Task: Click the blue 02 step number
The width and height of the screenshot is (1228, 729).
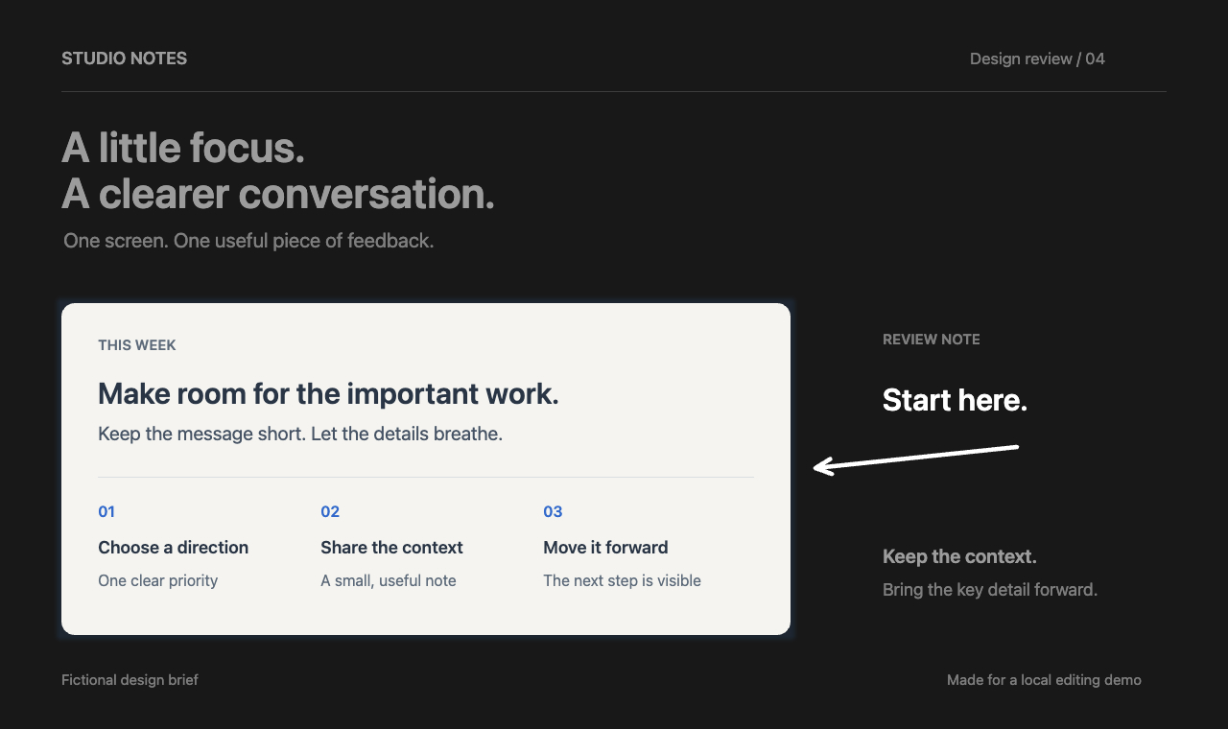Action: point(330,512)
